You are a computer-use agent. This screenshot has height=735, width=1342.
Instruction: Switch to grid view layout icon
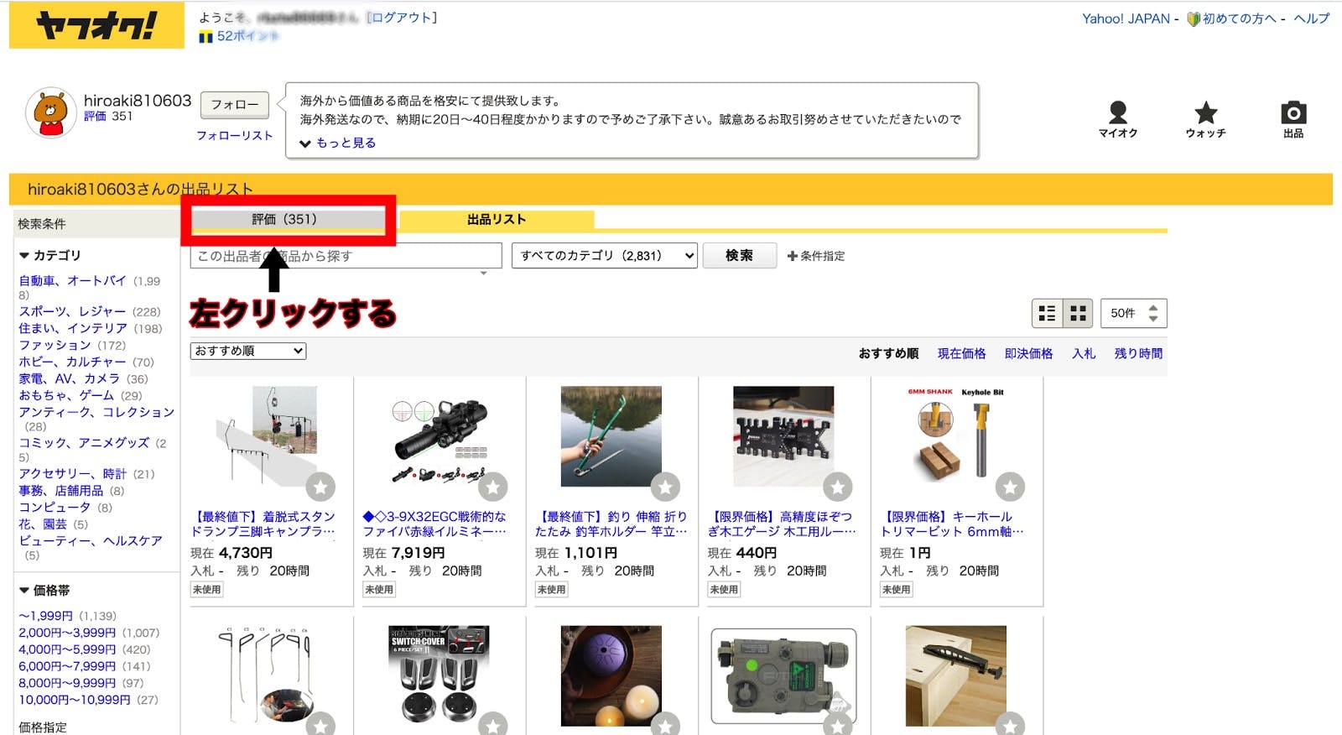point(1078,314)
